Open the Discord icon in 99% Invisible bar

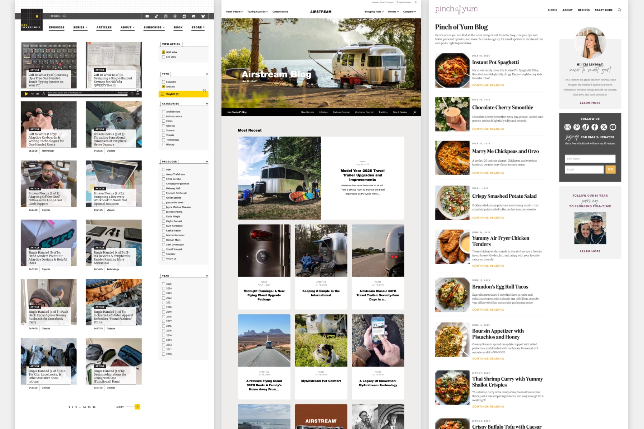pyautogui.click(x=194, y=16)
